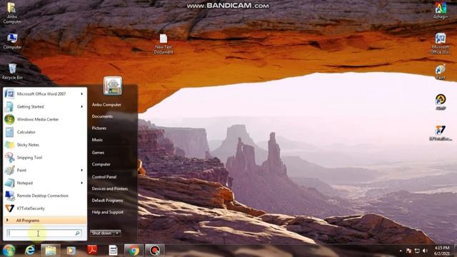
Task: Select Paint desktop shortcut
Action: (441, 71)
